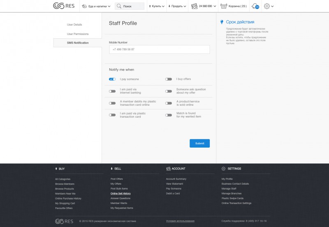
Task: Click the Sell arrow icon in footer
Action: point(111,169)
